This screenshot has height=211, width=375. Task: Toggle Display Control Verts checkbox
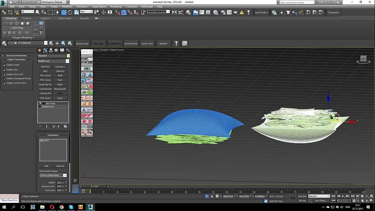click(4, 83)
